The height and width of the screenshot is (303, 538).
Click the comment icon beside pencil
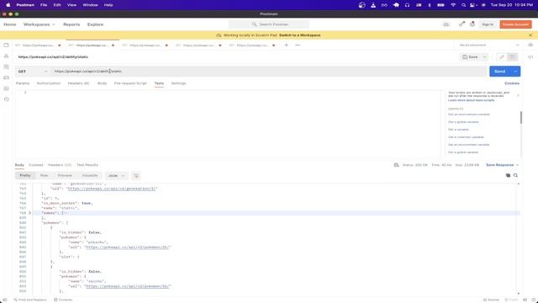(x=512, y=57)
